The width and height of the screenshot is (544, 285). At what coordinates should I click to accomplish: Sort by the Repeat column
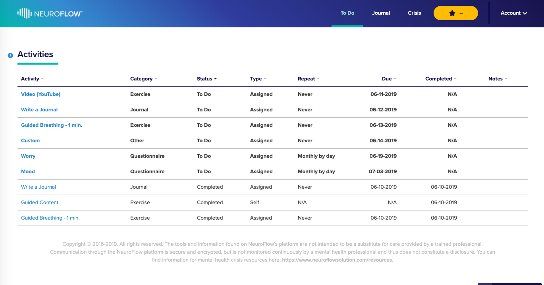coord(309,79)
